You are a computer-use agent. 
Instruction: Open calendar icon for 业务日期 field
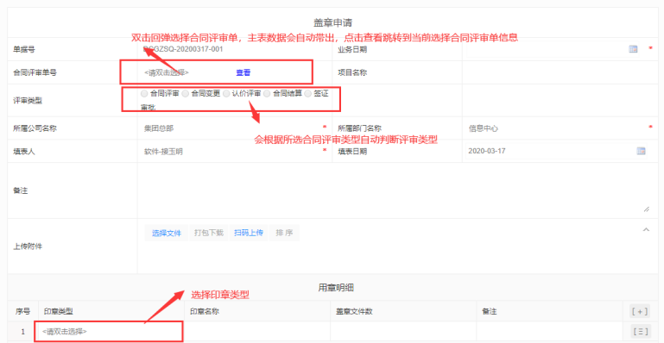coord(633,49)
